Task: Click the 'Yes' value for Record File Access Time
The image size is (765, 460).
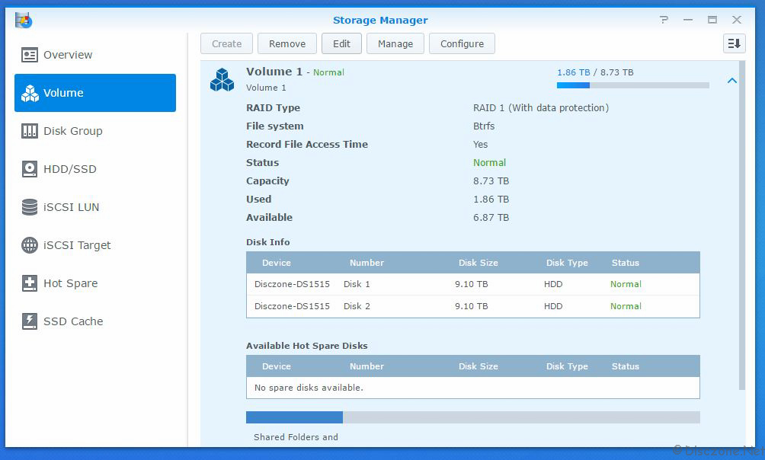Action: click(480, 145)
